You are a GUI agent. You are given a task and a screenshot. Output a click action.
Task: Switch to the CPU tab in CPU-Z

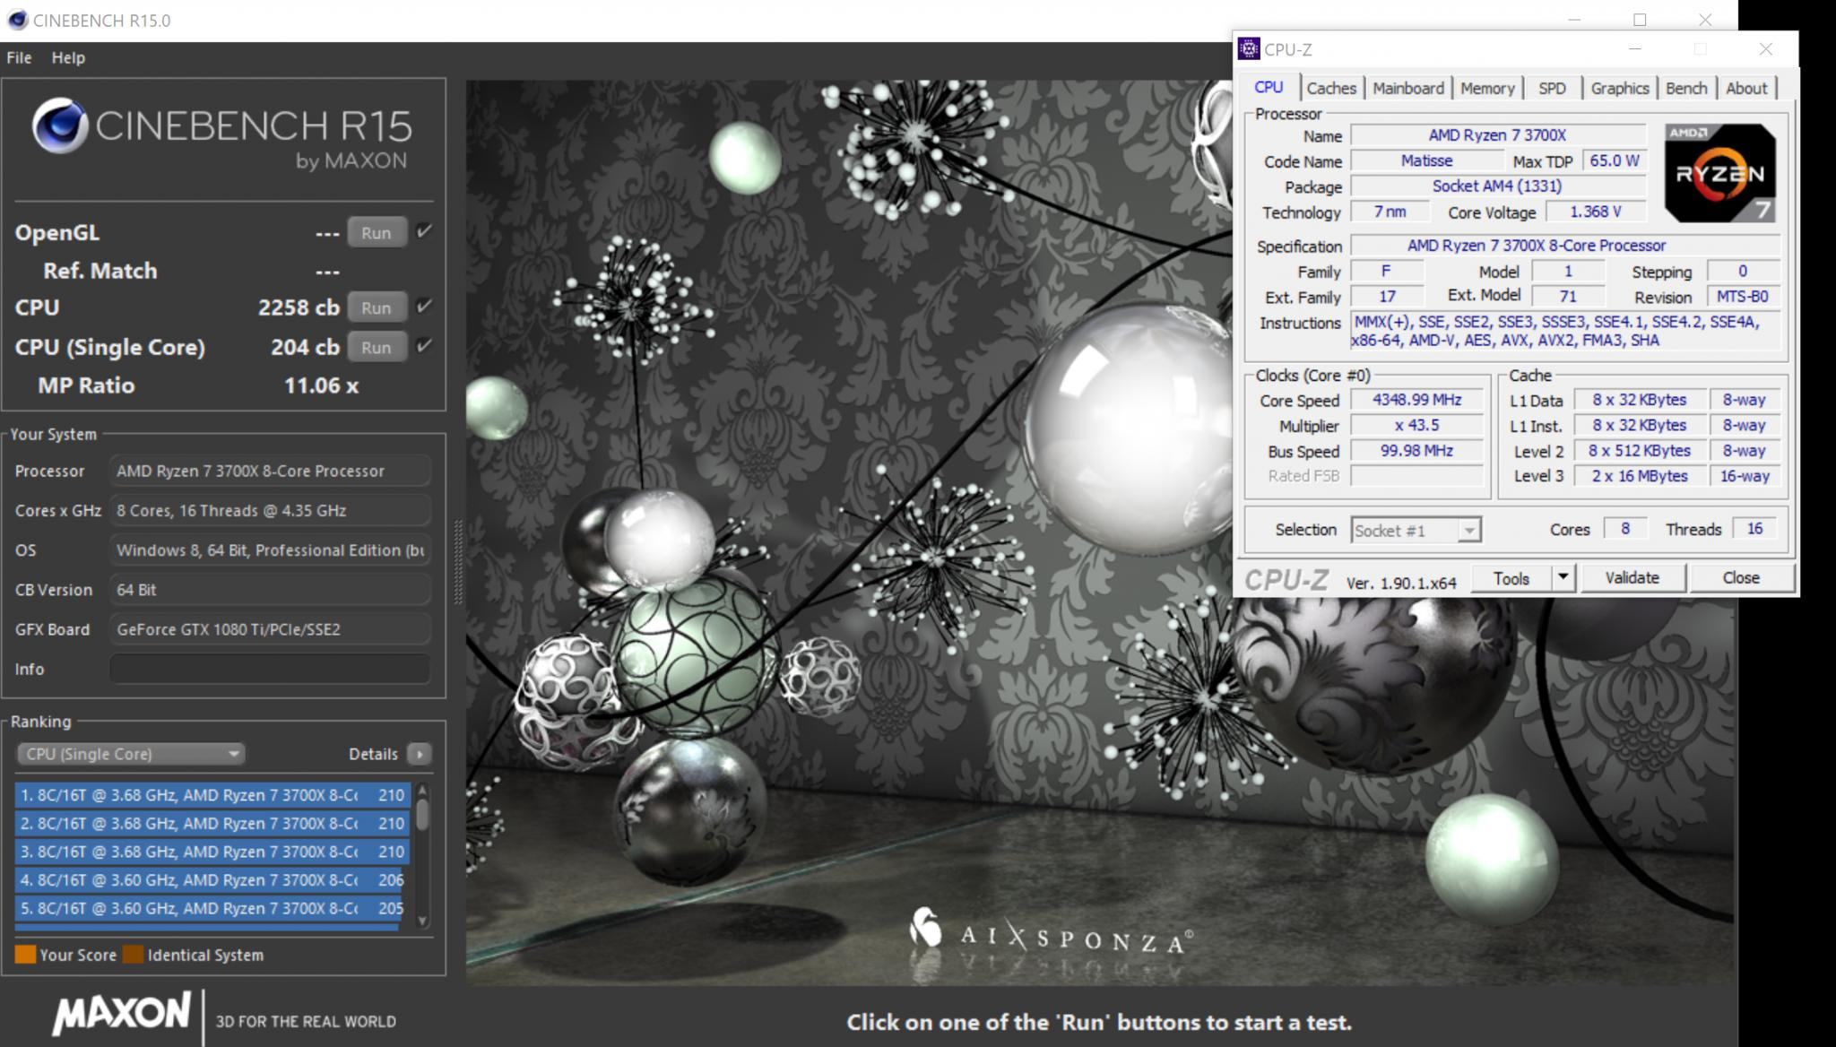(1269, 87)
